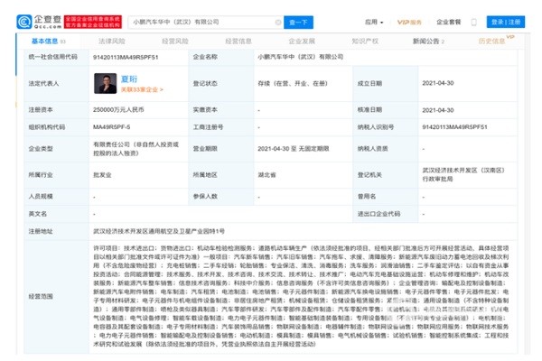Switch to the 知识产权 tab

(365, 42)
